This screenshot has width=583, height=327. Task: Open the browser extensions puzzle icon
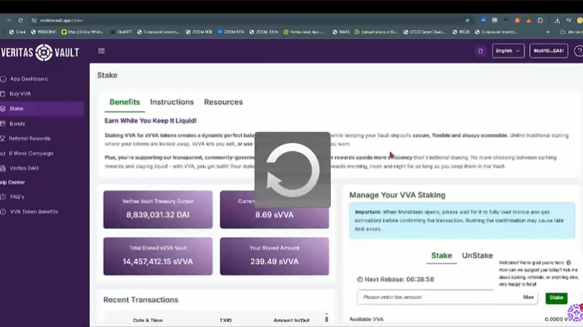point(540,20)
